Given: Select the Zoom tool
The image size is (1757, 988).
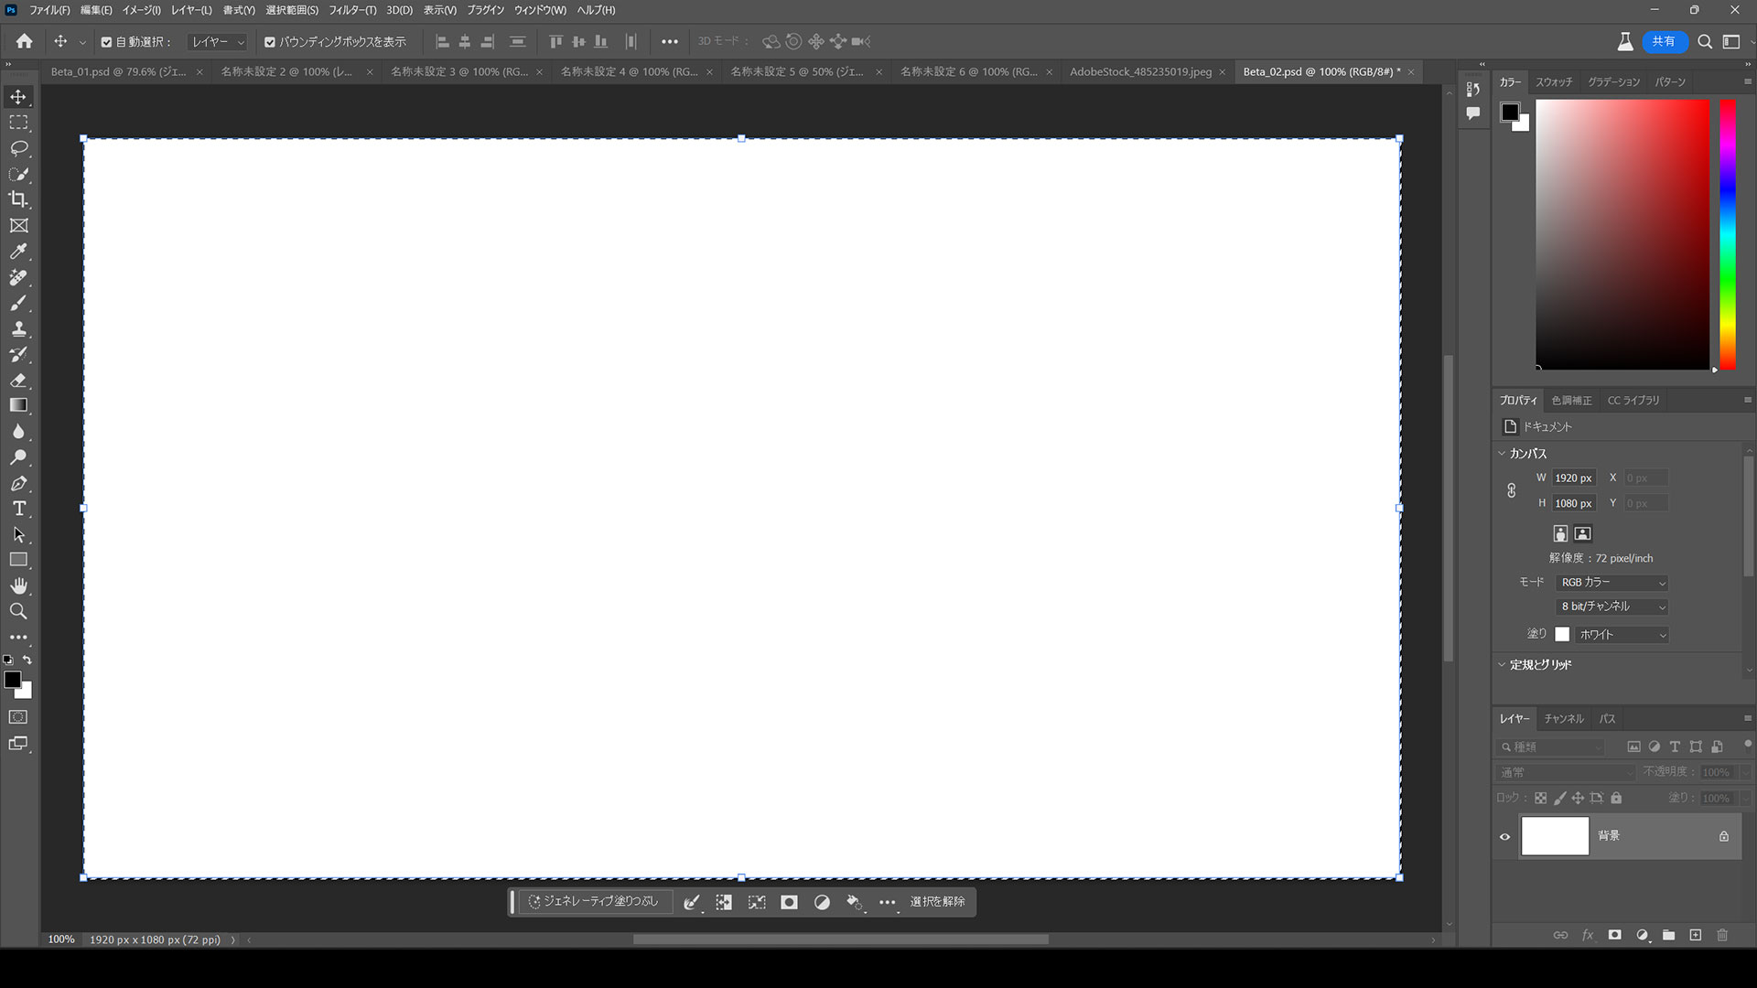Looking at the screenshot, I should pos(18,611).
